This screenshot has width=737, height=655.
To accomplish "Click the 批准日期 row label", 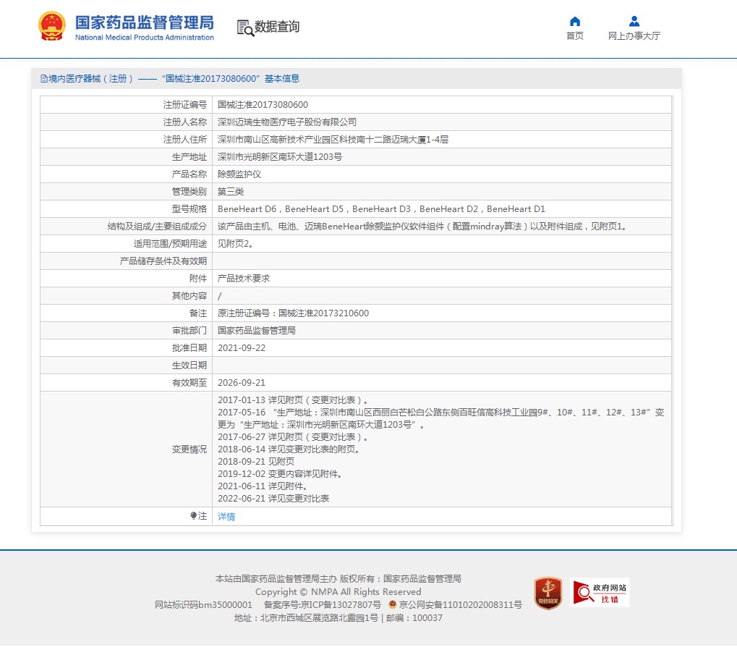I will [189, 348].
